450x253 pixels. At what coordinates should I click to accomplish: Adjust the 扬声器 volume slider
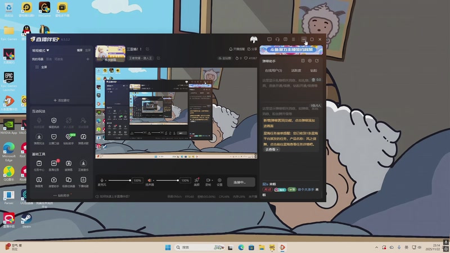167,180
